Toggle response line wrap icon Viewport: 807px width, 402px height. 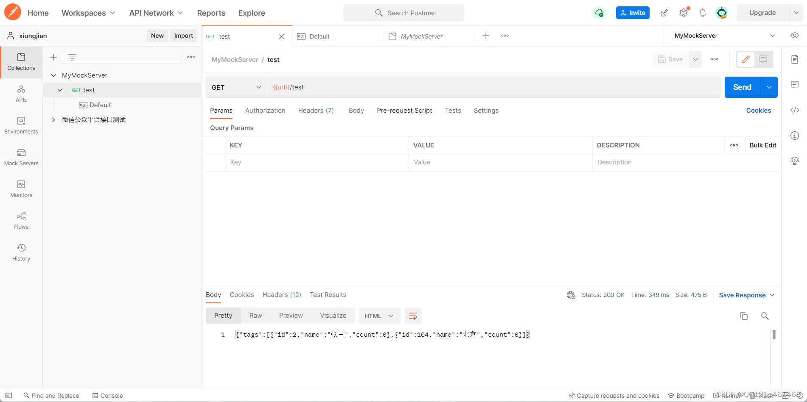coord(413,316)
